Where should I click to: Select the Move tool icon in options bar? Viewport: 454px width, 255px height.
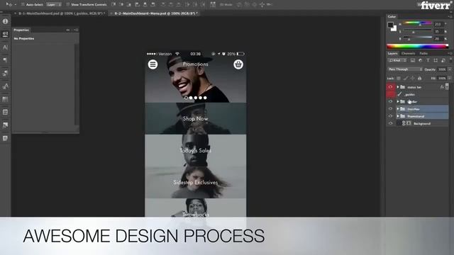(x=9, y=4)
